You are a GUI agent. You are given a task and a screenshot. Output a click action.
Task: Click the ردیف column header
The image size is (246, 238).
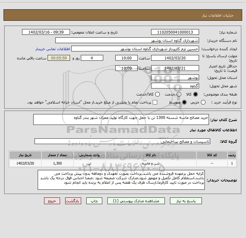point(232,155)
